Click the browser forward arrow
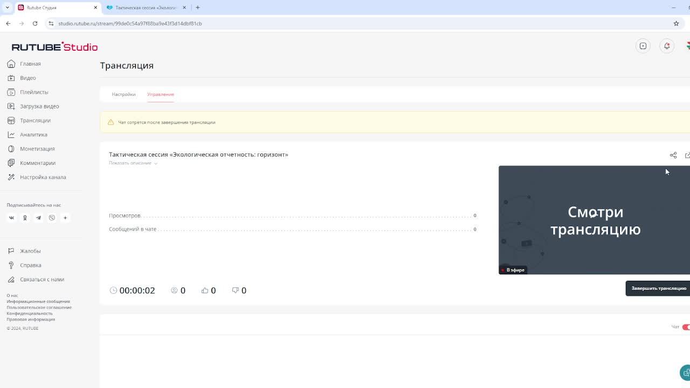The width and height of the screenshot is (690, 388). (x=22, y=24)
